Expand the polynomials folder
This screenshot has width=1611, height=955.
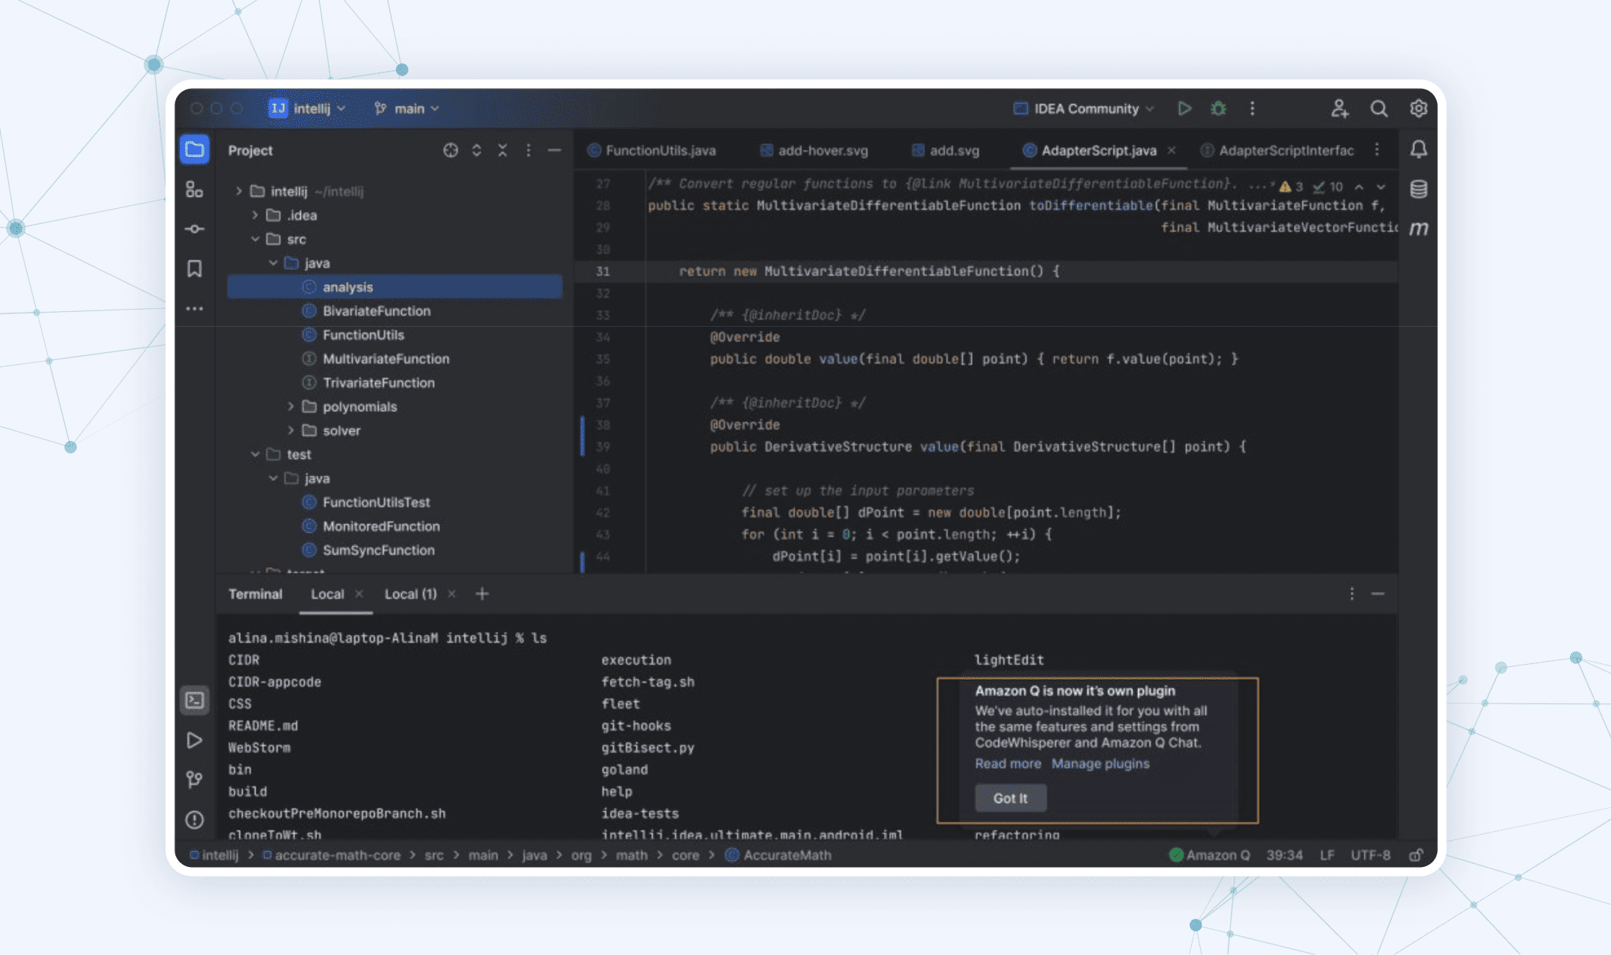coord(291,407)
